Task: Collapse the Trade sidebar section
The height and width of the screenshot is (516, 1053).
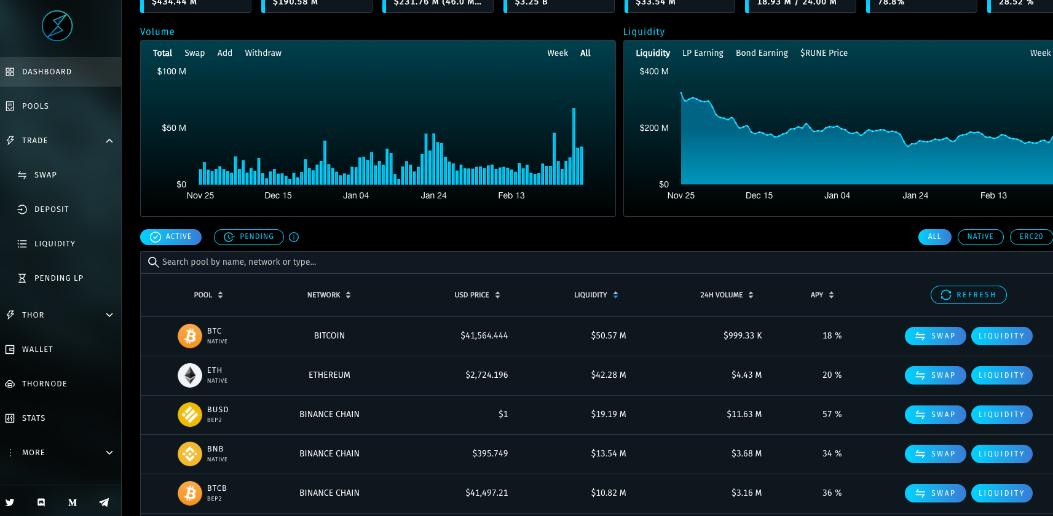Action: pyautogui.click(x=109, y=141)
